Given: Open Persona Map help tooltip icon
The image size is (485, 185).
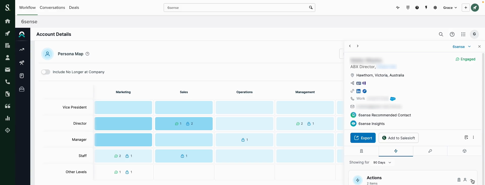Looking at the screenshot, I should pos(87,54).
